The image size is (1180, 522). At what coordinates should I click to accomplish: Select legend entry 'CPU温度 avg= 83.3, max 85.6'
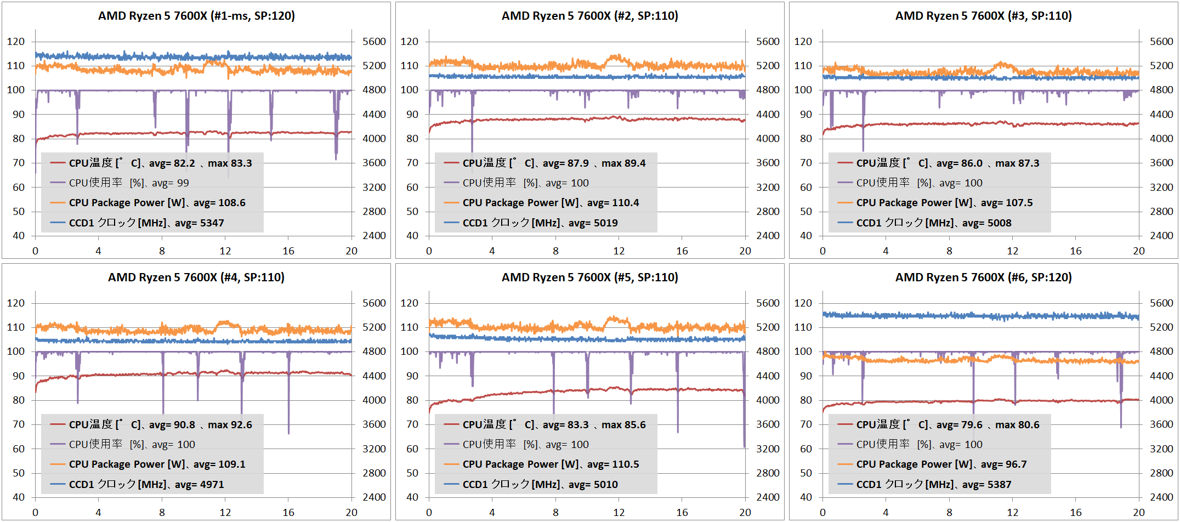545,424
